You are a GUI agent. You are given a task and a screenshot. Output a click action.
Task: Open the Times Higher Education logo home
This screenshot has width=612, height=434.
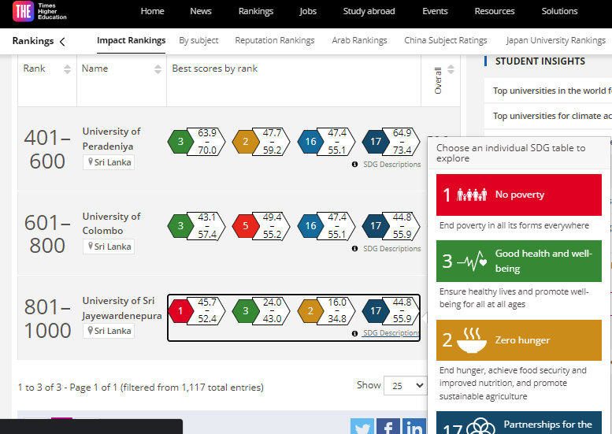(40, 11)
